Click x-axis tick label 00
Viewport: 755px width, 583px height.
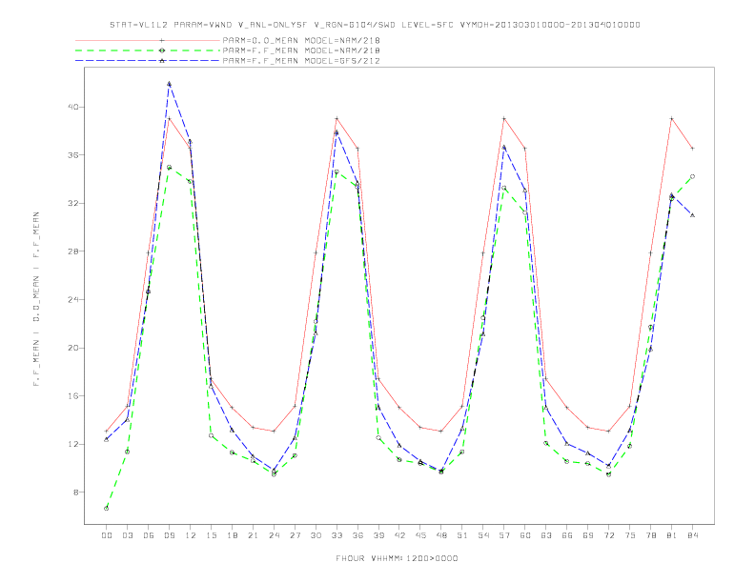[107, 535]
